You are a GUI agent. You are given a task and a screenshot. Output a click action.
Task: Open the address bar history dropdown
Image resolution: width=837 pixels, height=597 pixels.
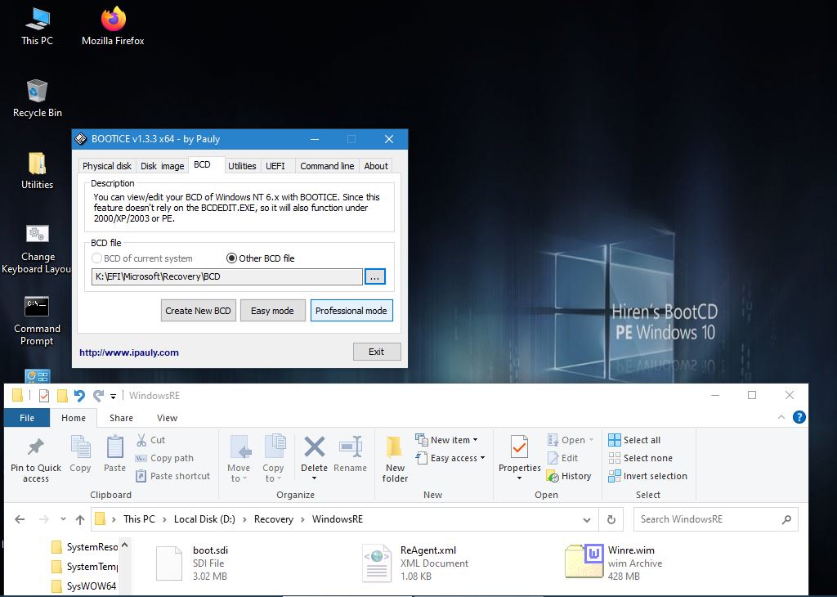[x=587, y=519]
